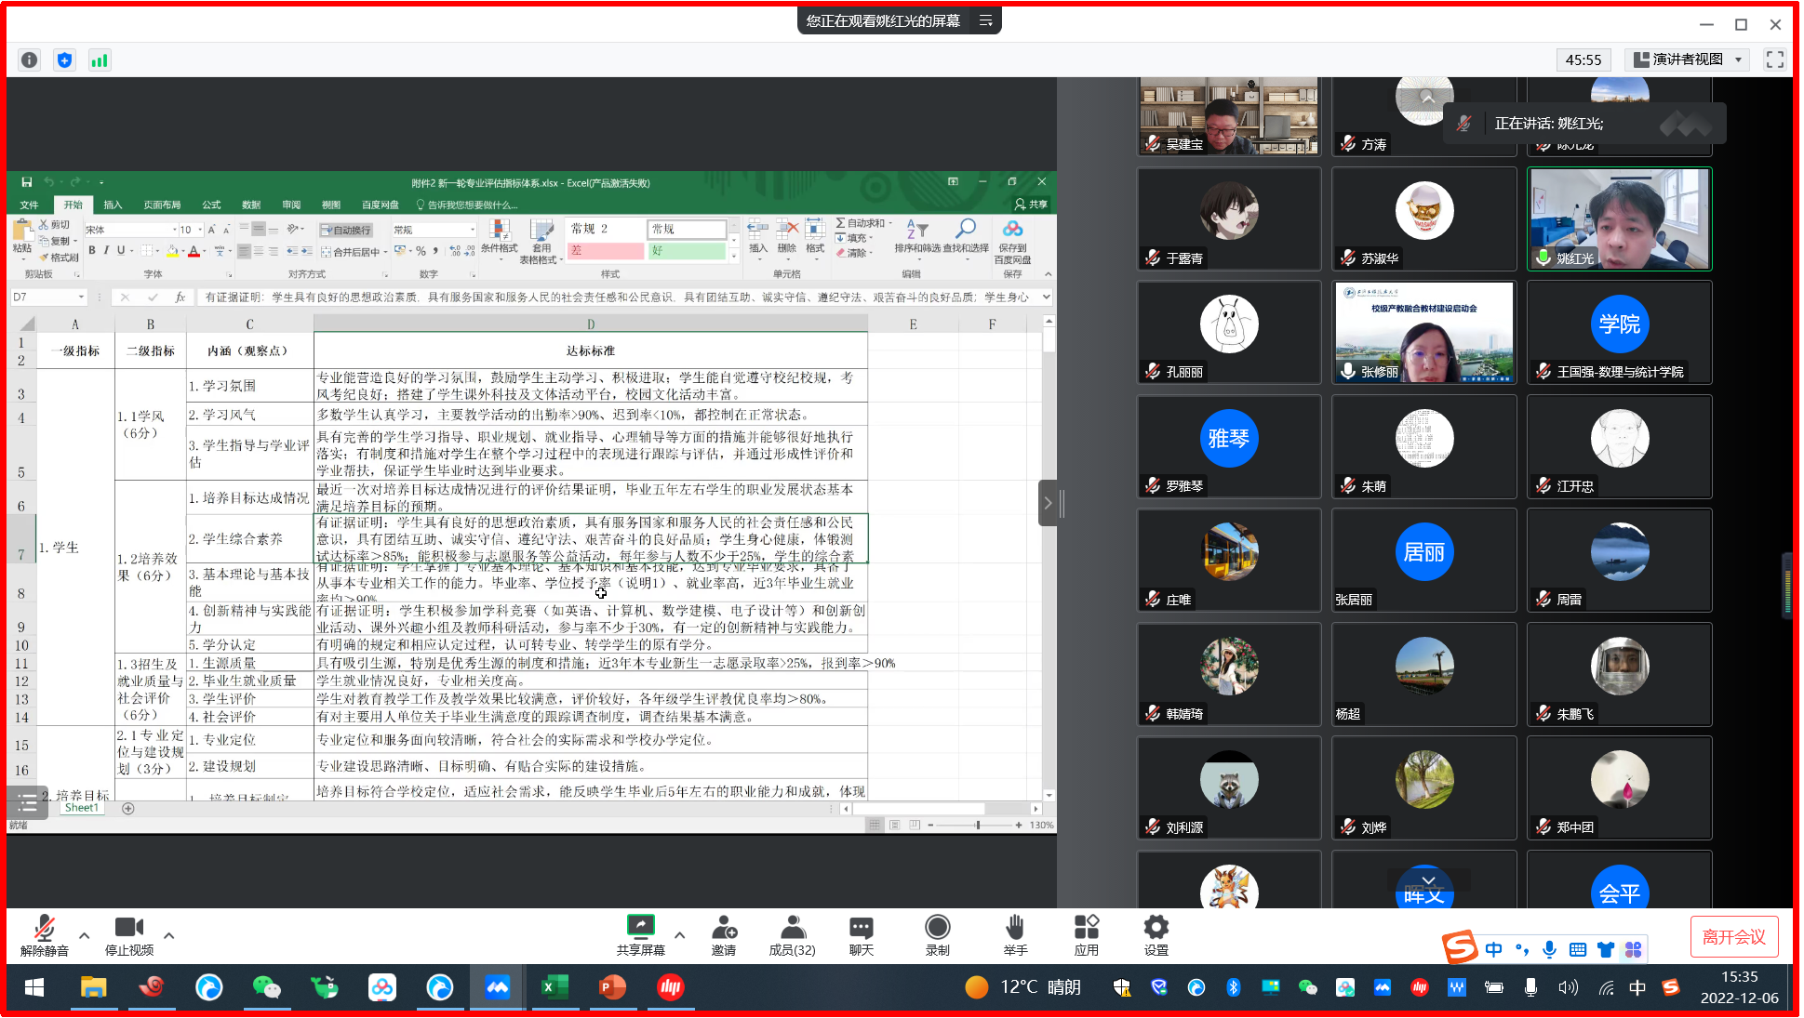
Task: Open screen-share options menu beside viewing banner
Action: point(985,20)
